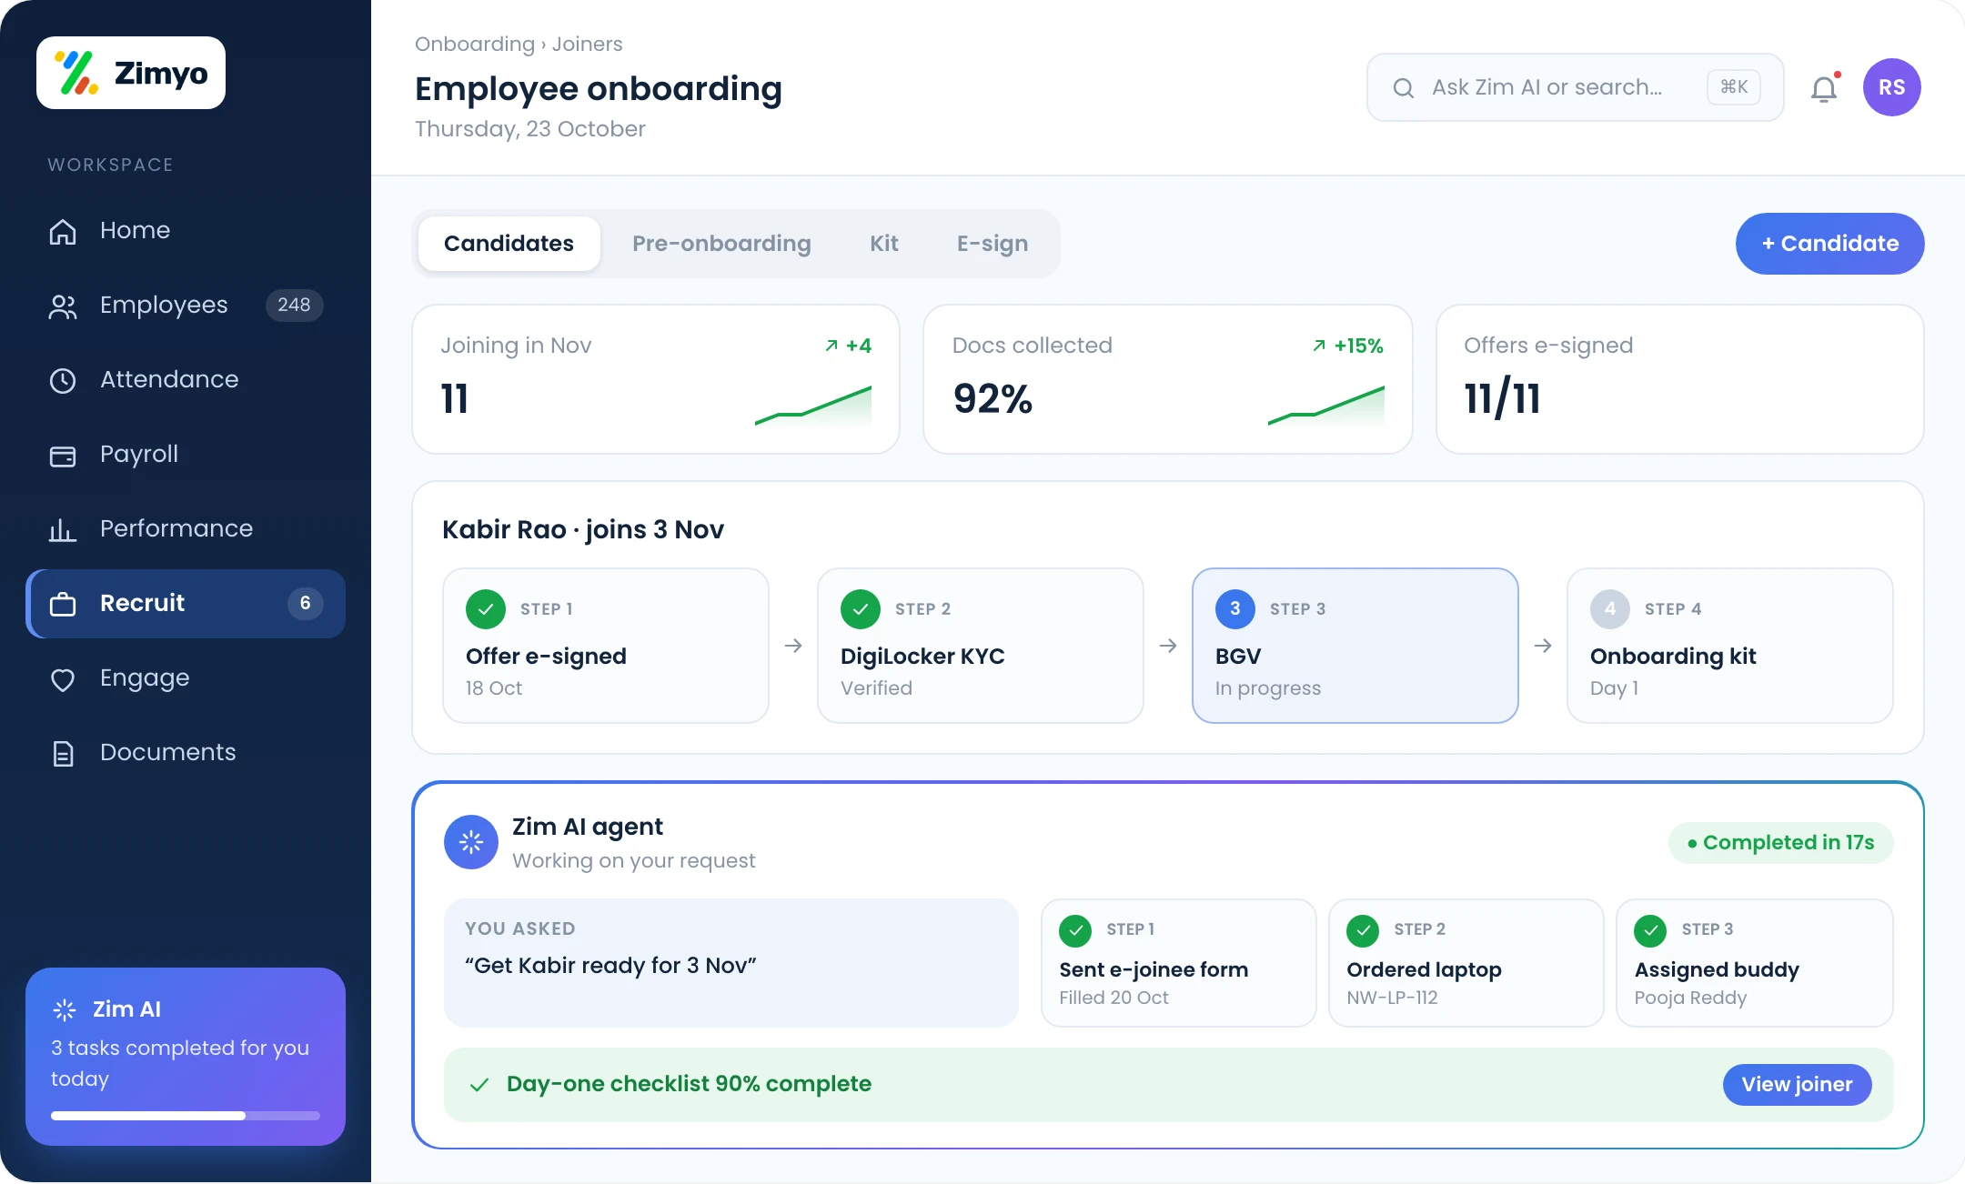Image resolution: width=1965 pixels, height=1184 pixels.
Task: Open the E-sign tab
Action: point(993,244)
